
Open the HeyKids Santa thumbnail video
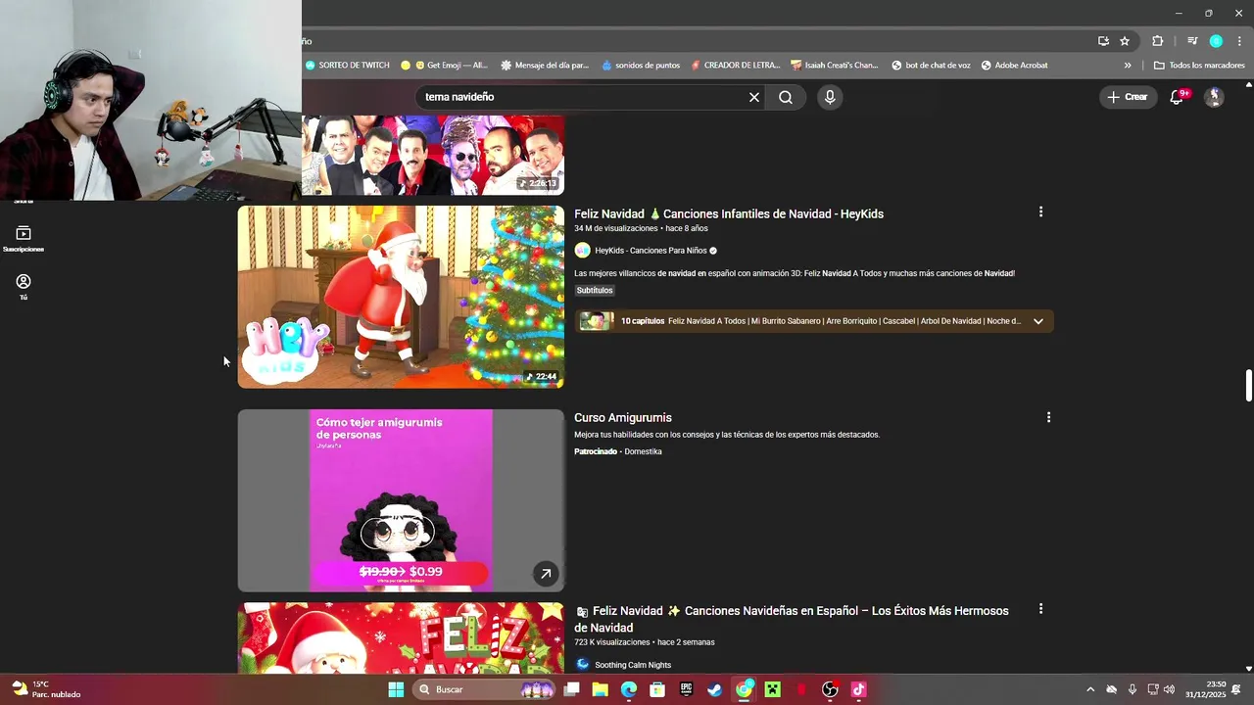(401, 297)
